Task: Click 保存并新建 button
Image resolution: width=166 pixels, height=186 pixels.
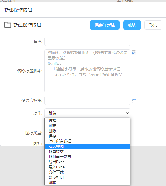Action: click(x=105, y=25)
